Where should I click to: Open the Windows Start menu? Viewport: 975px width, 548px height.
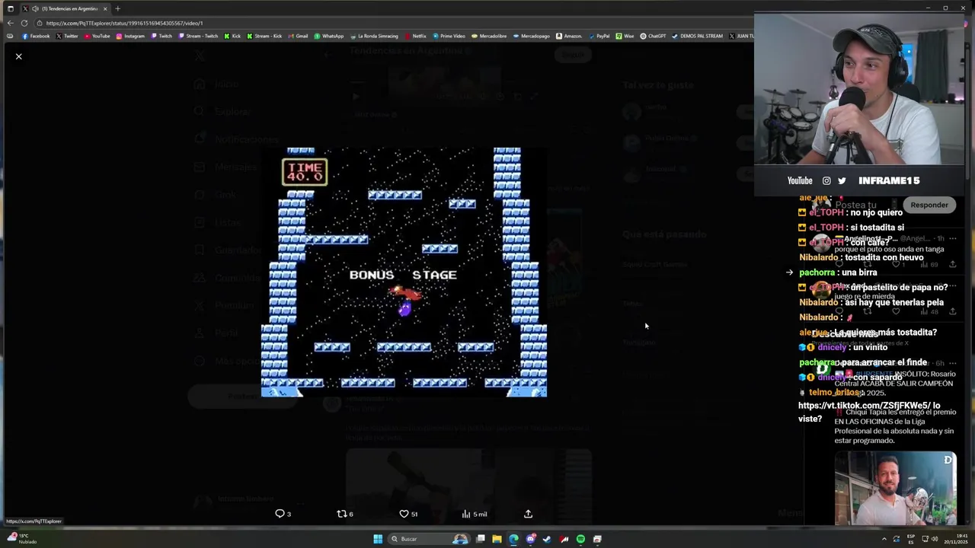click(x=378, y=539)
